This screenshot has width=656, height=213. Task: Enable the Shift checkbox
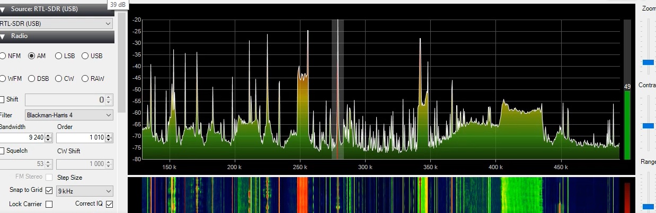[x=2, y=99]
